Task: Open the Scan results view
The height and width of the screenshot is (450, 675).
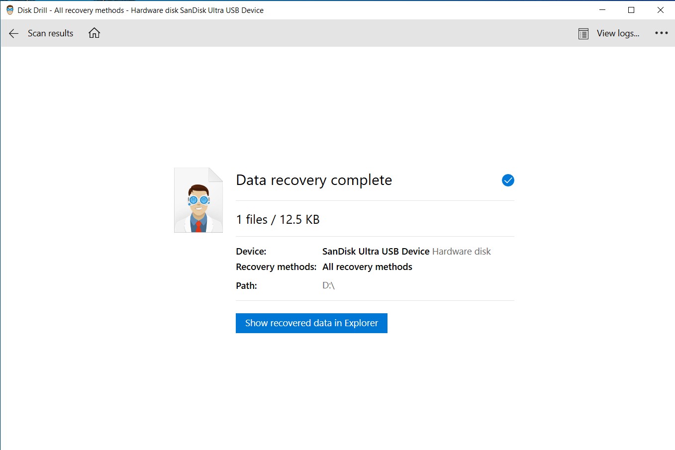Action: pyautogui.click(x=50, y=33)
